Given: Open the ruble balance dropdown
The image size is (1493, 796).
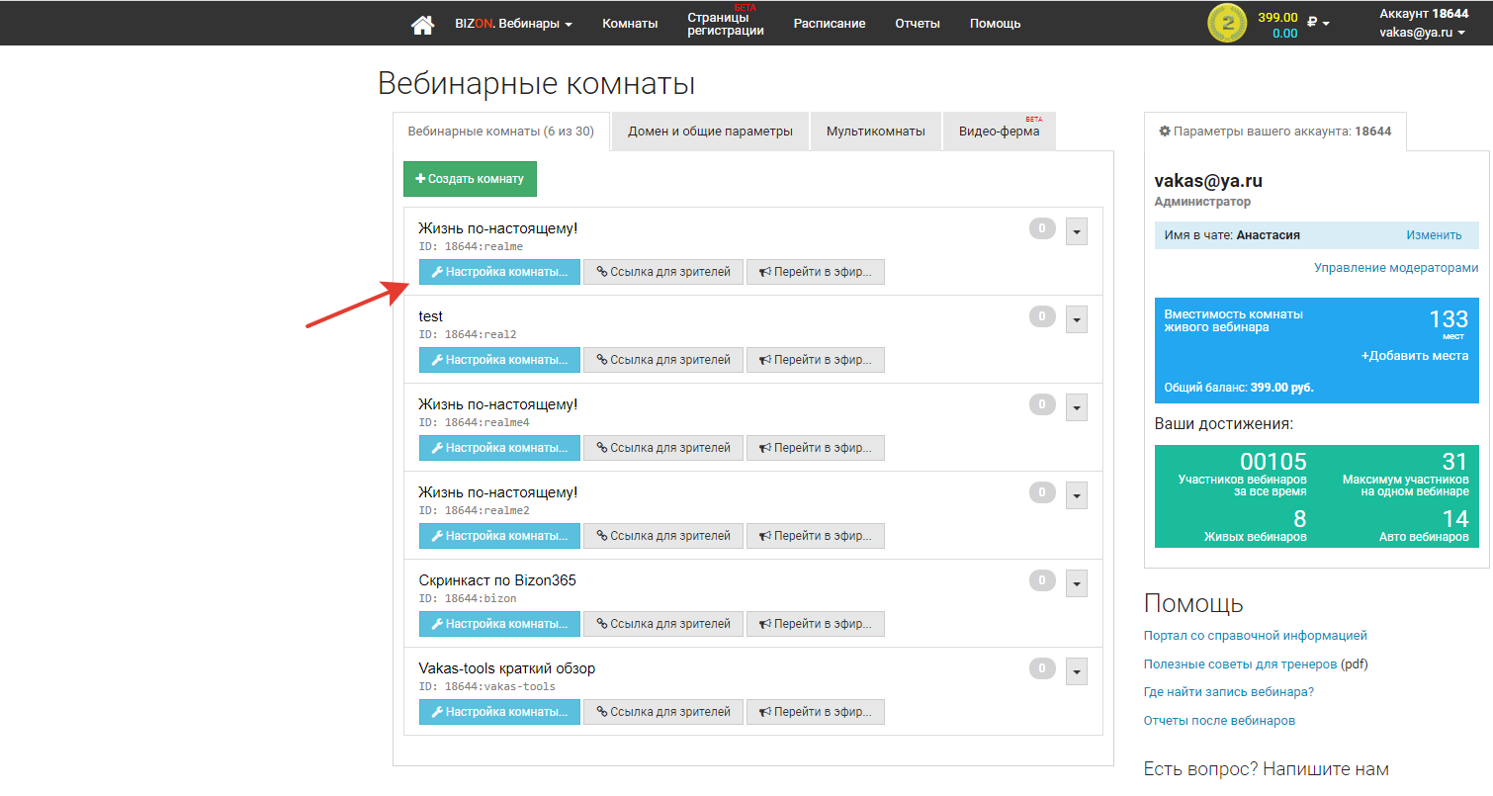Looking at the screenshot, I should point(1318,23).
